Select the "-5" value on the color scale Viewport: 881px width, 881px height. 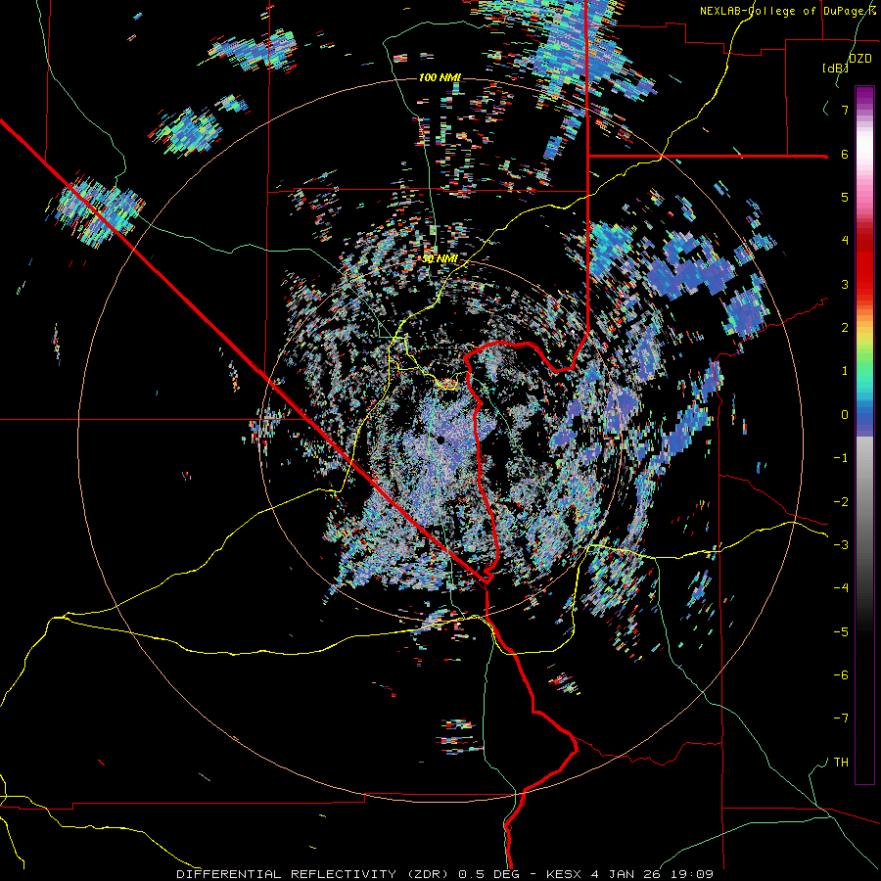[x=841, y=632]
